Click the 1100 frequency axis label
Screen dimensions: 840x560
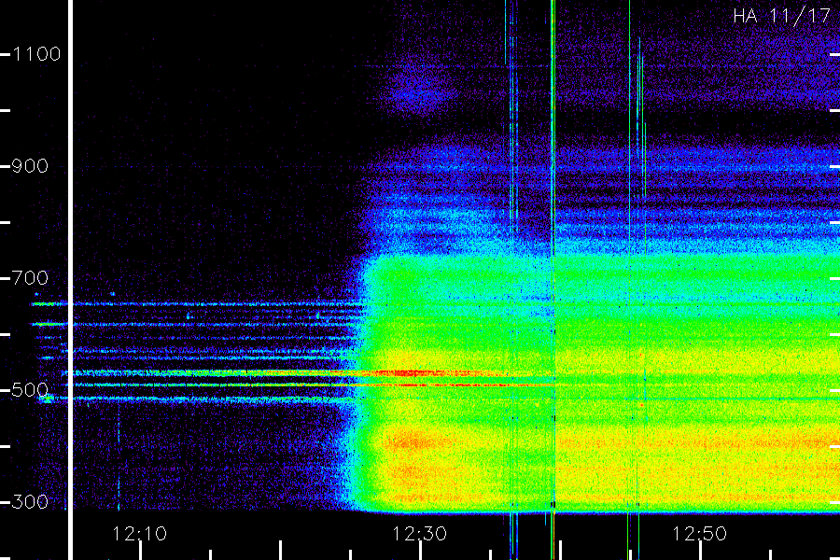tap(36, 54)
